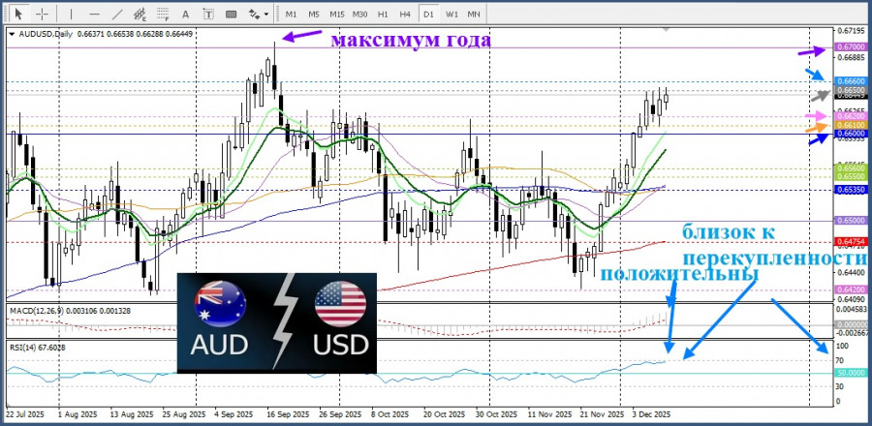Click the RSI(14) 67.6028 label

pos(37,348)
